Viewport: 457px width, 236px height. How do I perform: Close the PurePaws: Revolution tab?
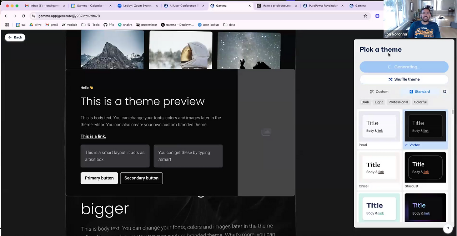click(342, 6)
